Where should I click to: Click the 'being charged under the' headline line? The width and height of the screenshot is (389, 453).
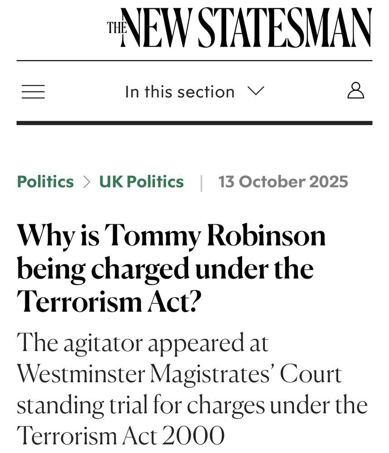click(165, 270)
